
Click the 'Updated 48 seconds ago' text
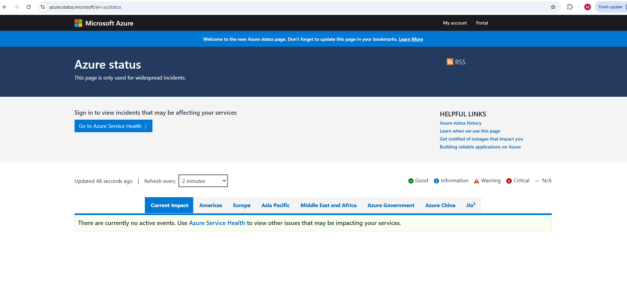(x=103, y=181)
